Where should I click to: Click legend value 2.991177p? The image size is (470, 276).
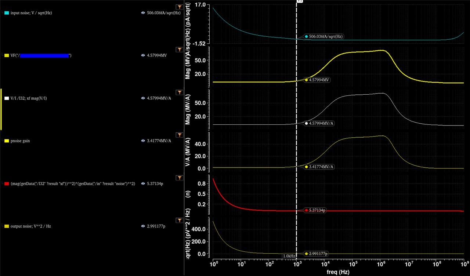pyautogui.click(x=156, y=226)
